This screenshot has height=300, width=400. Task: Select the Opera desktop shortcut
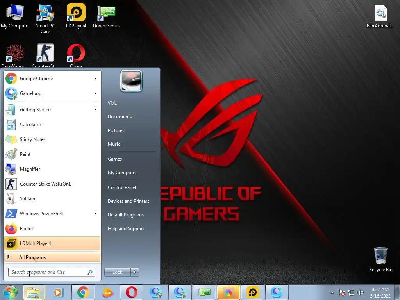click(x=76, y=55)
